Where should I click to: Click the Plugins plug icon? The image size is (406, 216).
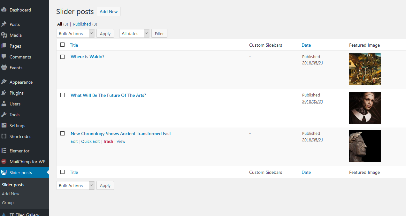click(x=4, y=93)
